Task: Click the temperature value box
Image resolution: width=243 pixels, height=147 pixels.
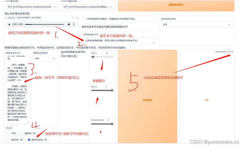Action: coord(109,120)
